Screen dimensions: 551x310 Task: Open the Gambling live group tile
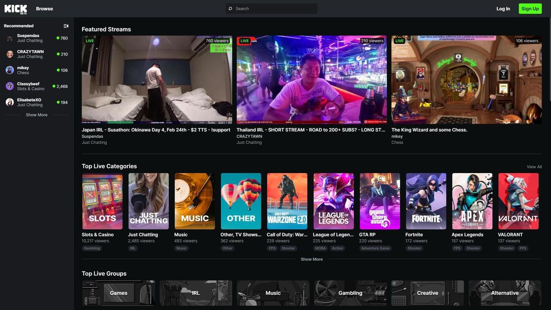tap(350, 293)
